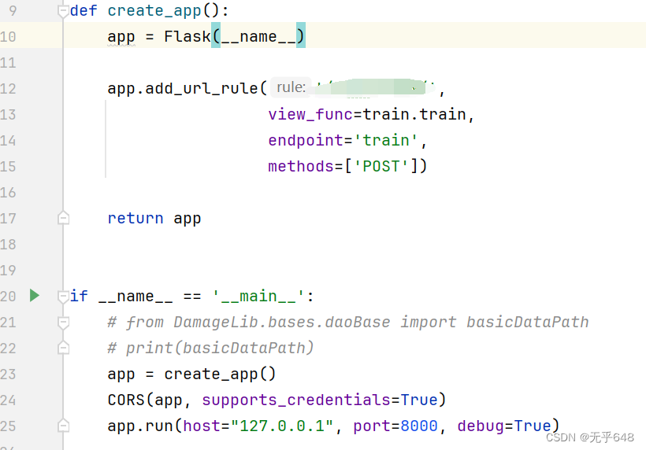Collapse fold end marker at line 17
646x450 pixels.
point(63,218)
